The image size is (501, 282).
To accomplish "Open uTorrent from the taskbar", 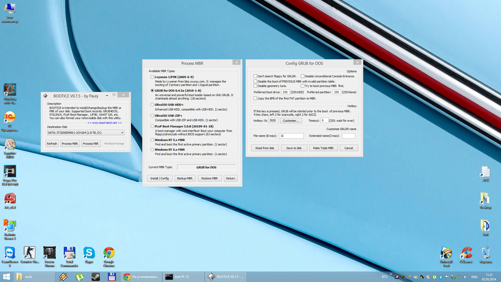I will click(79, 277).
